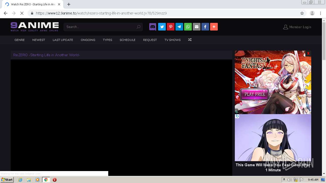
Task: Share page on Twitter
Action: [162, 27]
